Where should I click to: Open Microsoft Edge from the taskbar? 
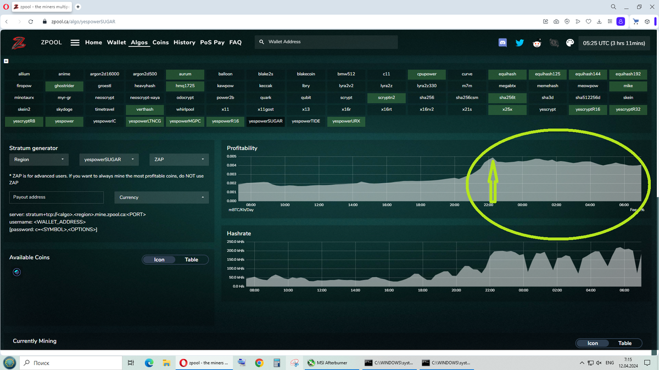click(x=148, y=362)
